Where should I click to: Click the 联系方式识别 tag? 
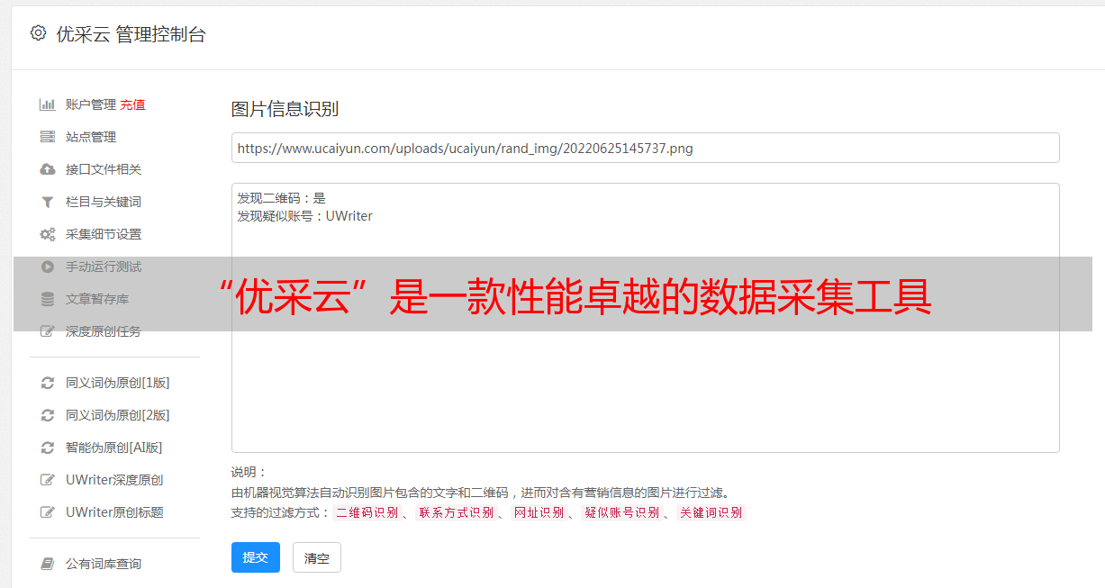(x=456, y=512)
